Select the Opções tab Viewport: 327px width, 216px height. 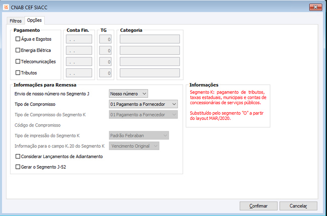pyautogui.click(x=34, y=20)
